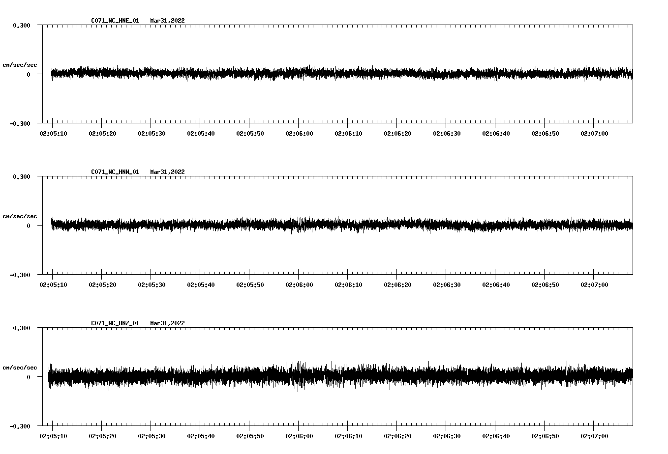
Task: Click 02:05:10 time label under the HNZ plot
Action: coord(53,436)
